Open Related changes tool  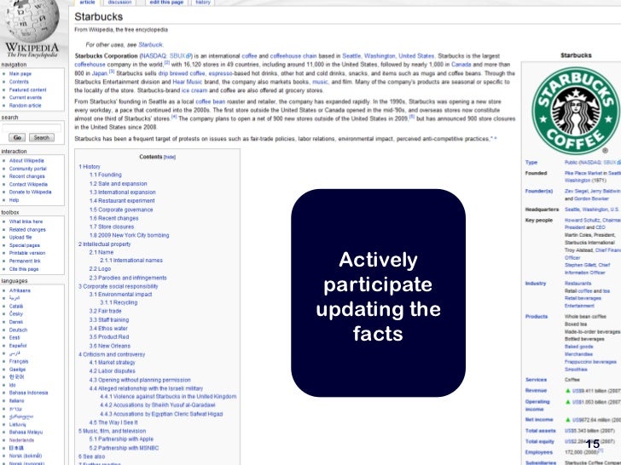(27, 229)
